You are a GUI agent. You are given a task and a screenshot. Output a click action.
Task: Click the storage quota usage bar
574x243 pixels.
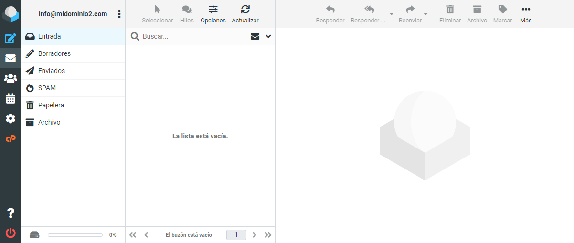75,235
